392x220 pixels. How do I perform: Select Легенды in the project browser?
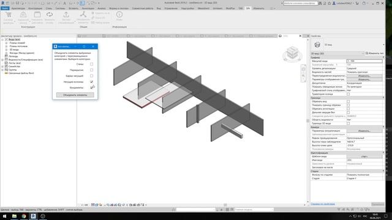point(13,56)
